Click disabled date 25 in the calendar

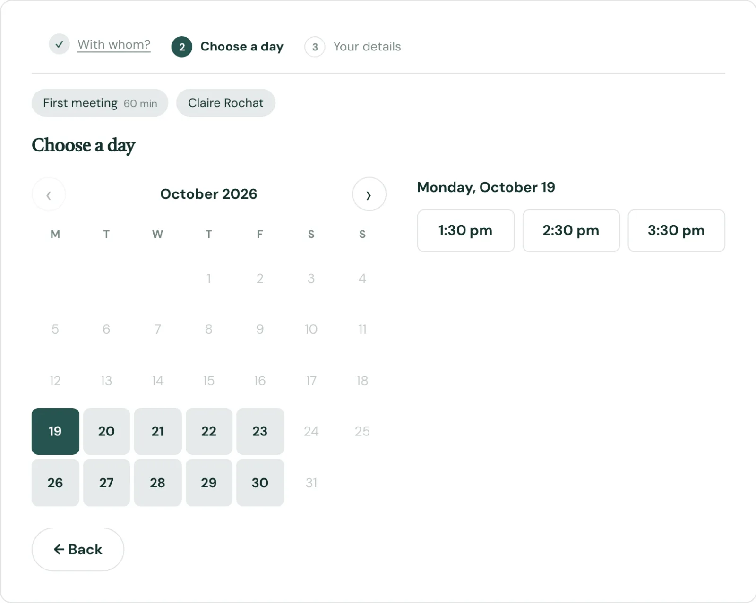click(x=362, y=431)
